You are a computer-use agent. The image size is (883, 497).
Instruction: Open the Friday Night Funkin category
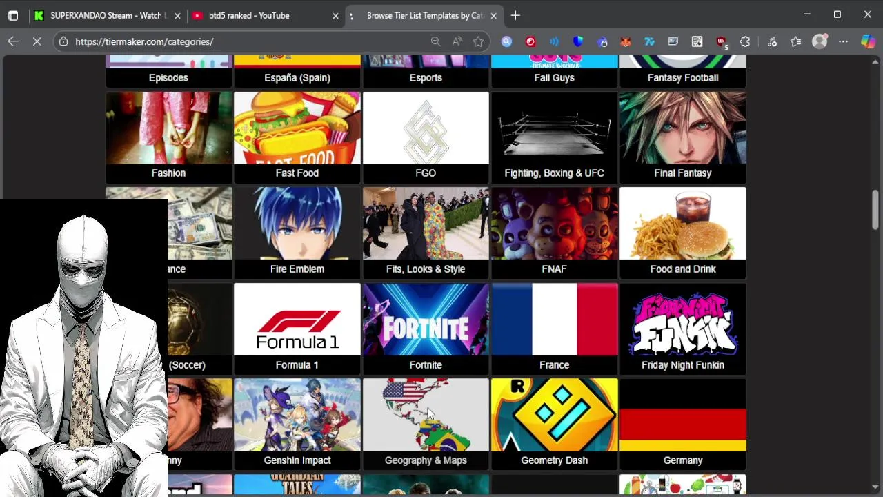click(x=683, y=329)
